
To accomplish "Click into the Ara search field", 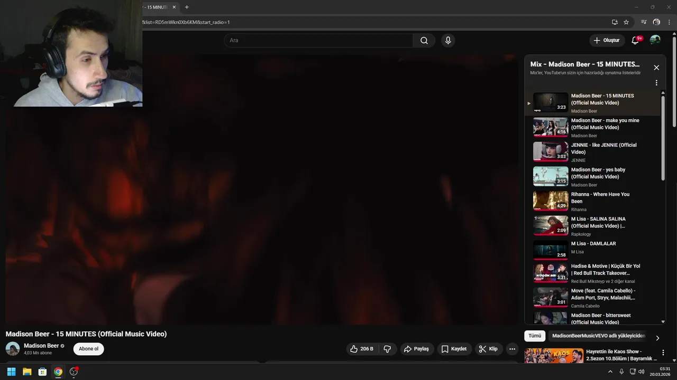I will tap(319, 41).
